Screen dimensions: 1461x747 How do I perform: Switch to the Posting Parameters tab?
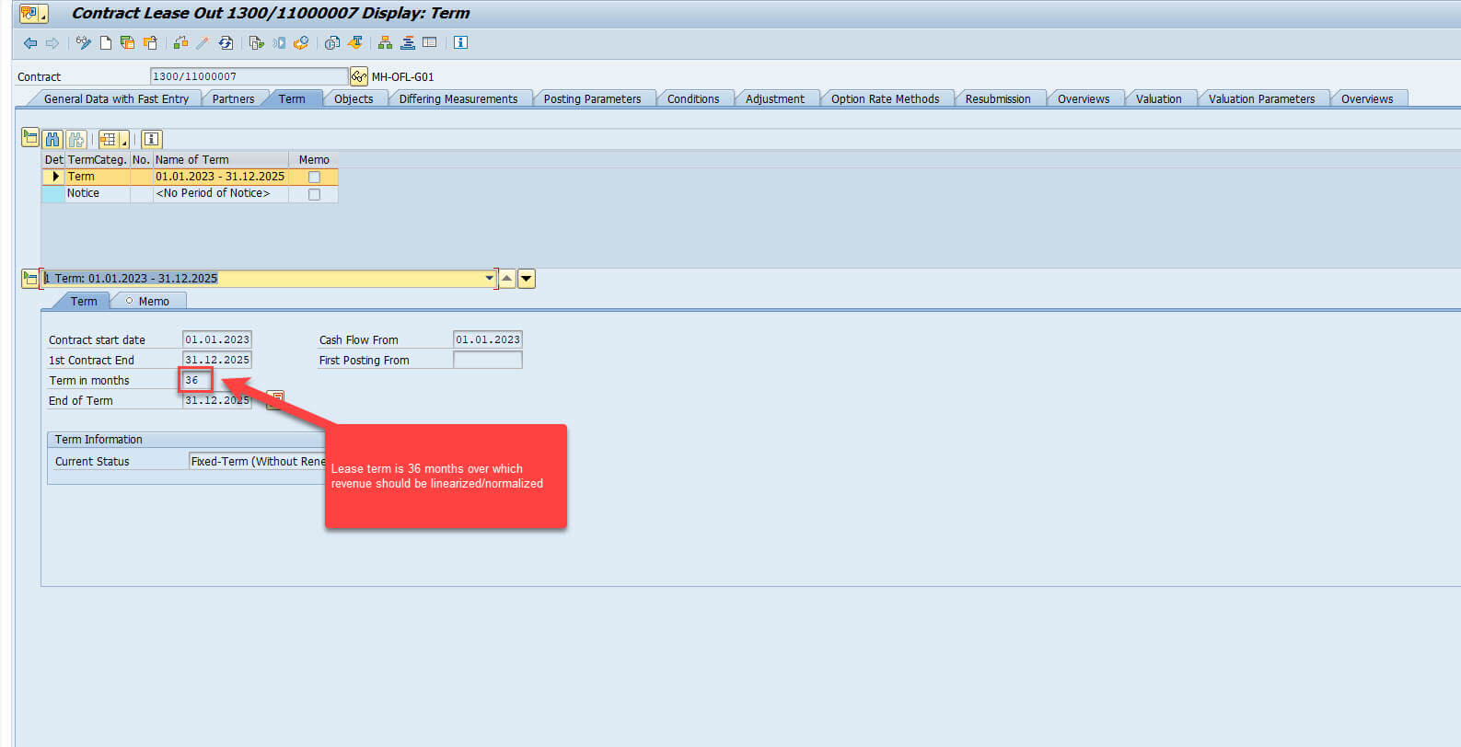(x=591, y=99)
